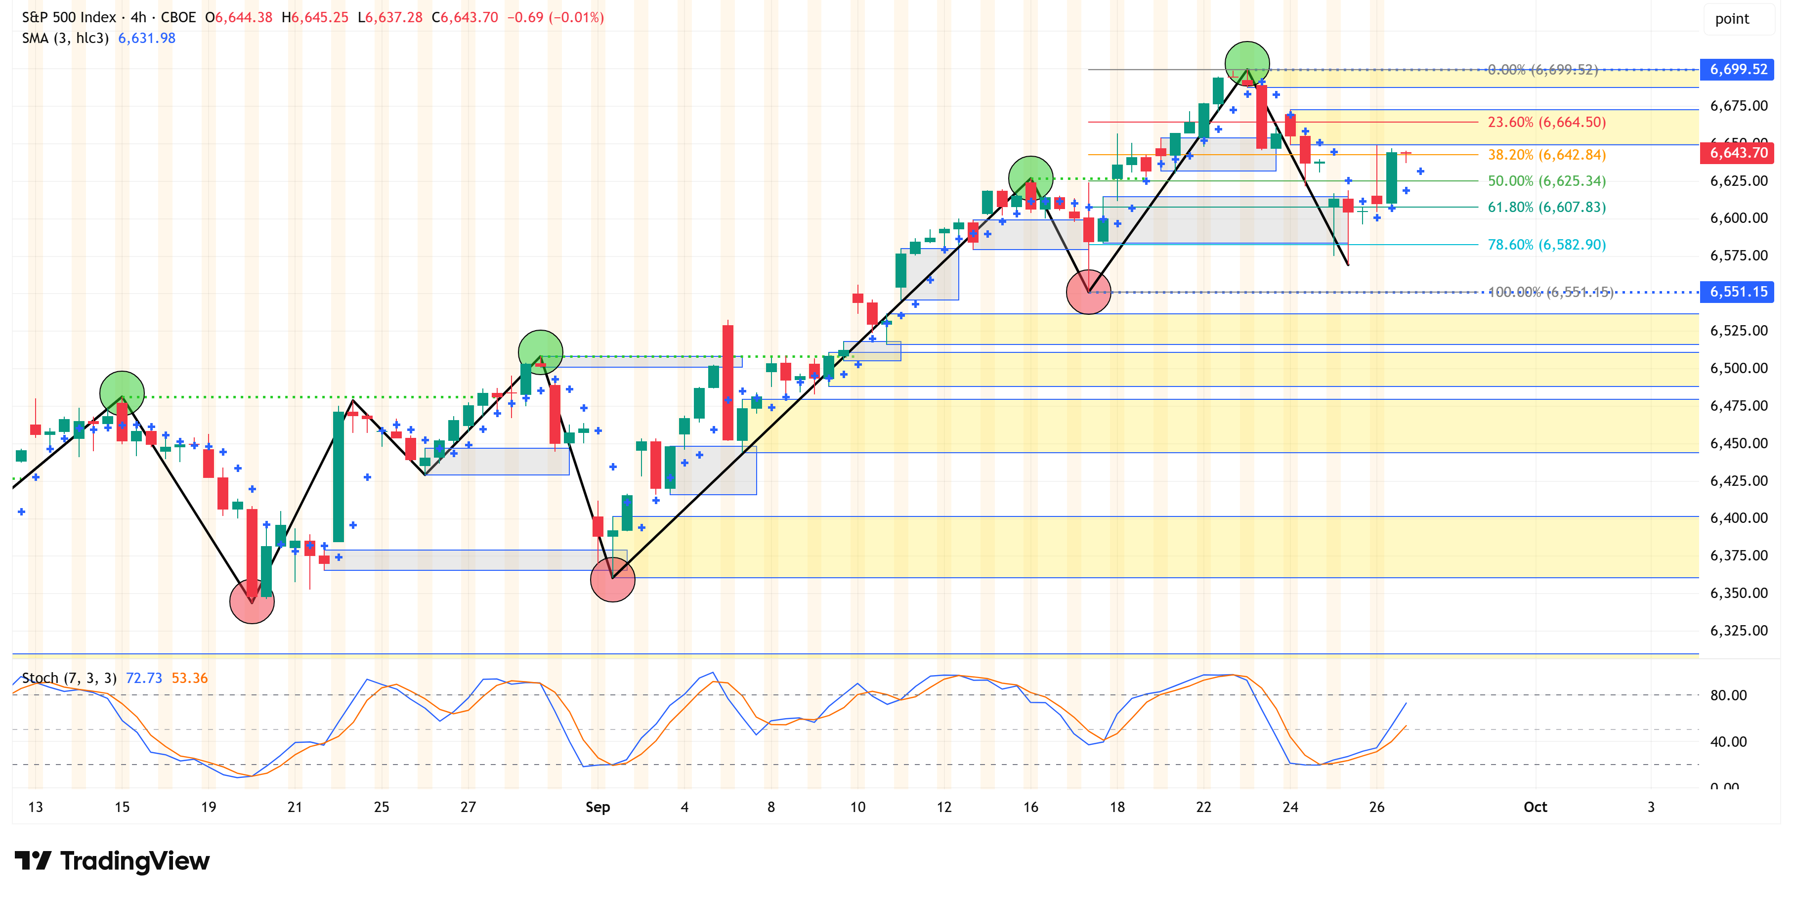This screenshot has width=1793, height=898.
Task: Click the blue 6,699.52 price axis tag
Action: pos(1737,70)
